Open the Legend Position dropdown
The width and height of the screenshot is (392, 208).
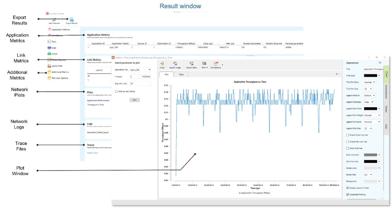[x=369, y=95]
